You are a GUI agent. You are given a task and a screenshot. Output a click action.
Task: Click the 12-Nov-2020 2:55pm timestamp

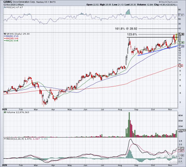click(x=13, y=5)
